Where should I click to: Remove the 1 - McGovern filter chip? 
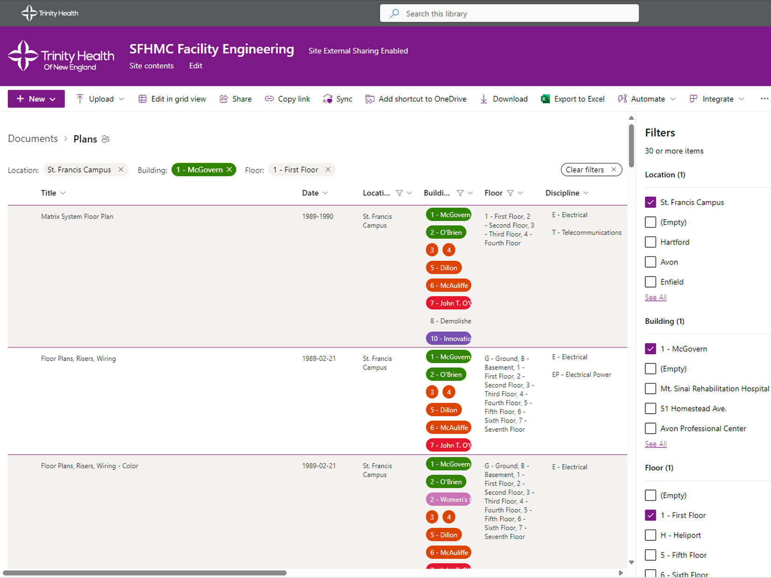point(229,169)
